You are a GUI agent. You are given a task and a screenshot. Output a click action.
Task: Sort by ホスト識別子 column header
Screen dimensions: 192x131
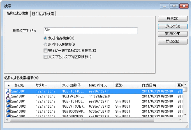tap(74, 85)
